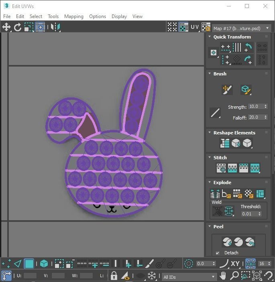The height and width of the screenshot is (282, 275).
Task: Open the Display menu
Action: [119, 16]
